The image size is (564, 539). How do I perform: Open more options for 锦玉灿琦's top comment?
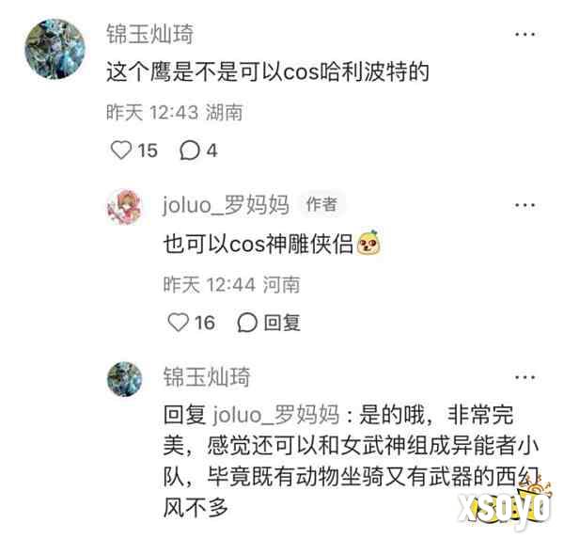(525, 35)
